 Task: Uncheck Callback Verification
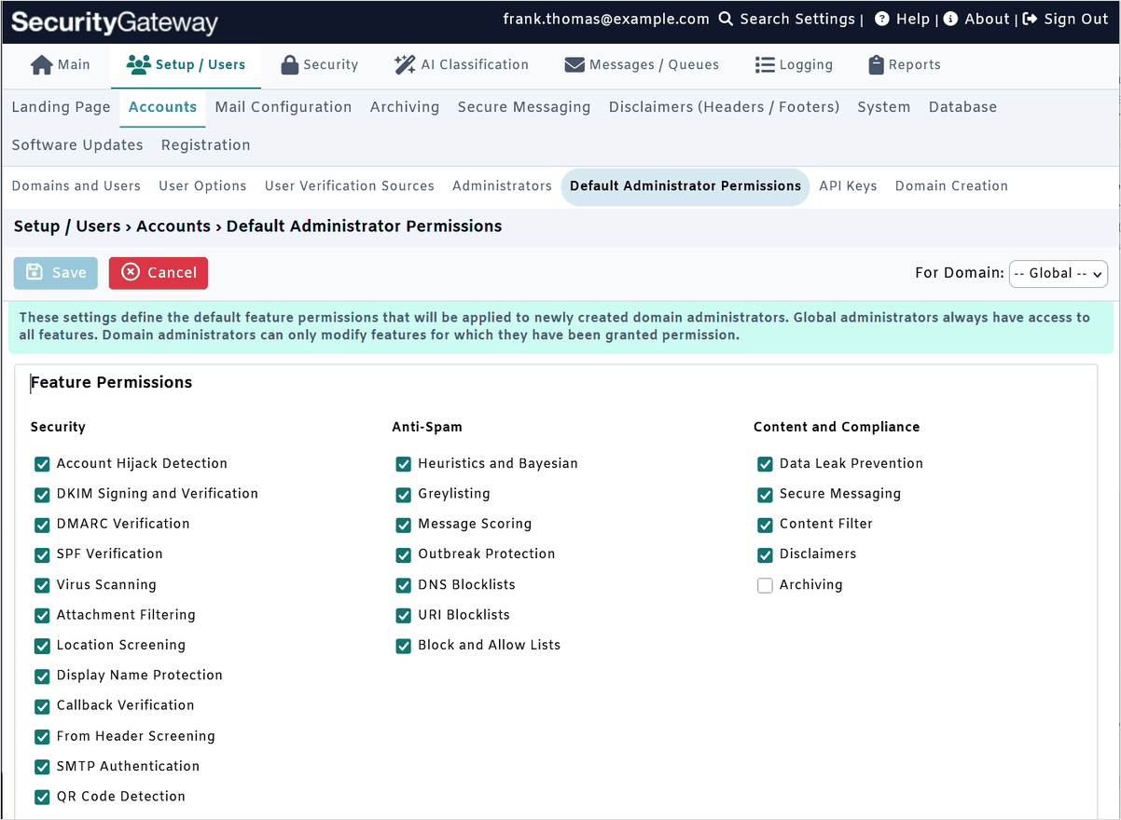42,706
